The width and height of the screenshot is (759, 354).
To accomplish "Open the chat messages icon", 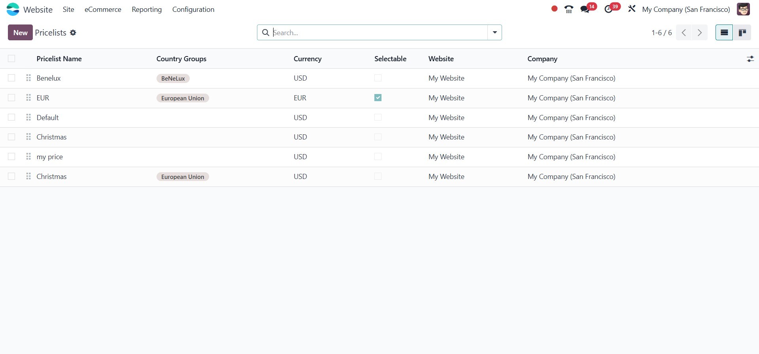I will (585, 9).
